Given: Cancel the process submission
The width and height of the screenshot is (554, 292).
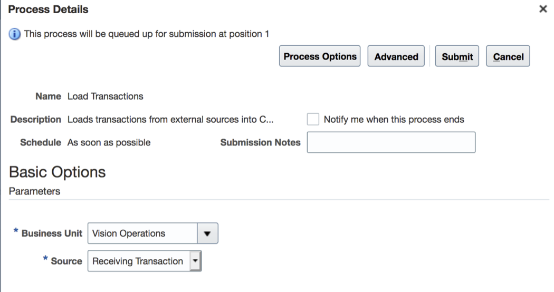Looking at the screenshot, I should [x=508, y=57].
